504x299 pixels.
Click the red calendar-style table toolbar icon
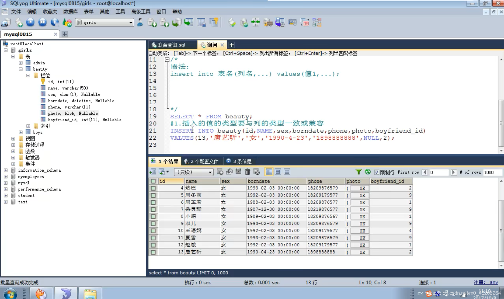(305, 22)
